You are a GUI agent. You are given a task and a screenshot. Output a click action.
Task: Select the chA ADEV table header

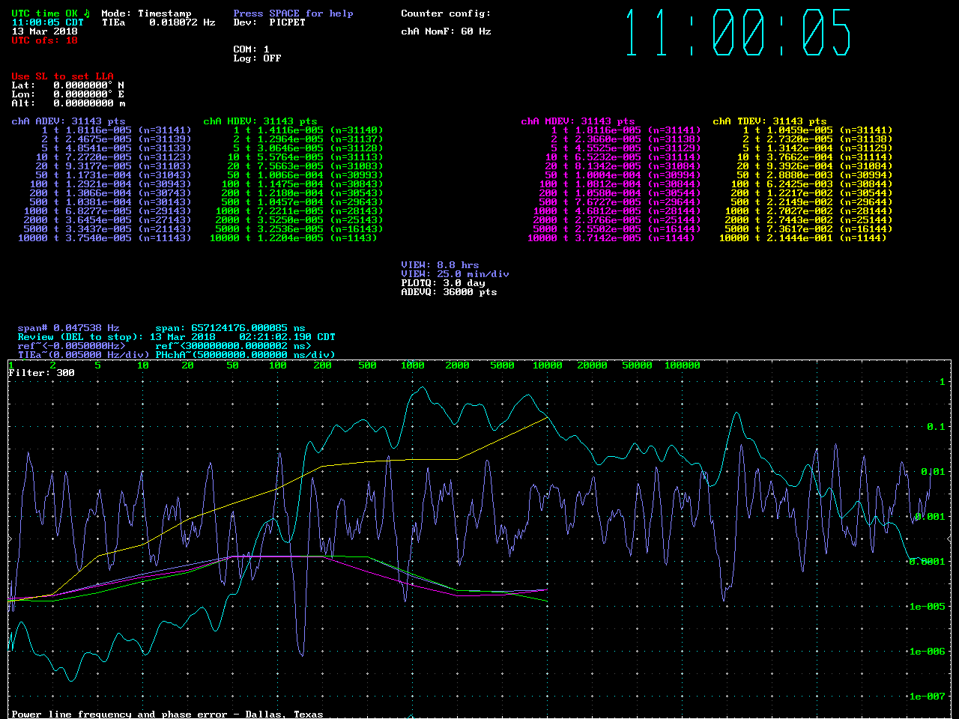pyautogui.click(x=68, y=121)
